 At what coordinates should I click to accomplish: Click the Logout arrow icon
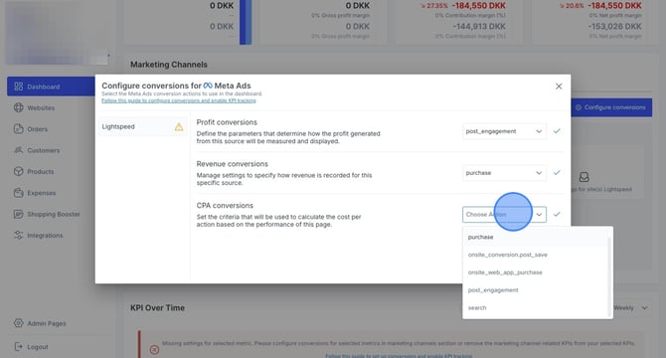[x=18, y=346]
